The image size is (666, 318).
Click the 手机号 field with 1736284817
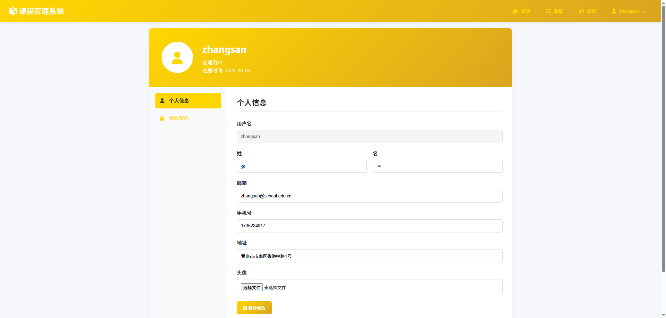tap(369, 226)
